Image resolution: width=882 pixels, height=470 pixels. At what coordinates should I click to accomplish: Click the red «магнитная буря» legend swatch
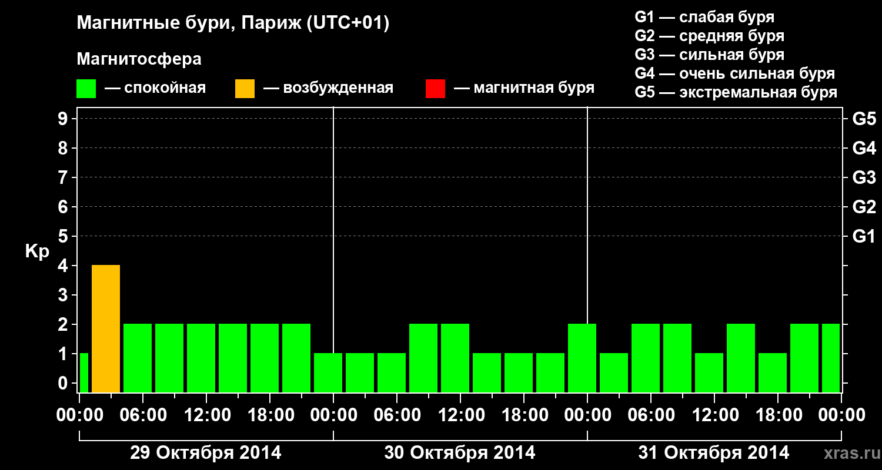[435, 89]
